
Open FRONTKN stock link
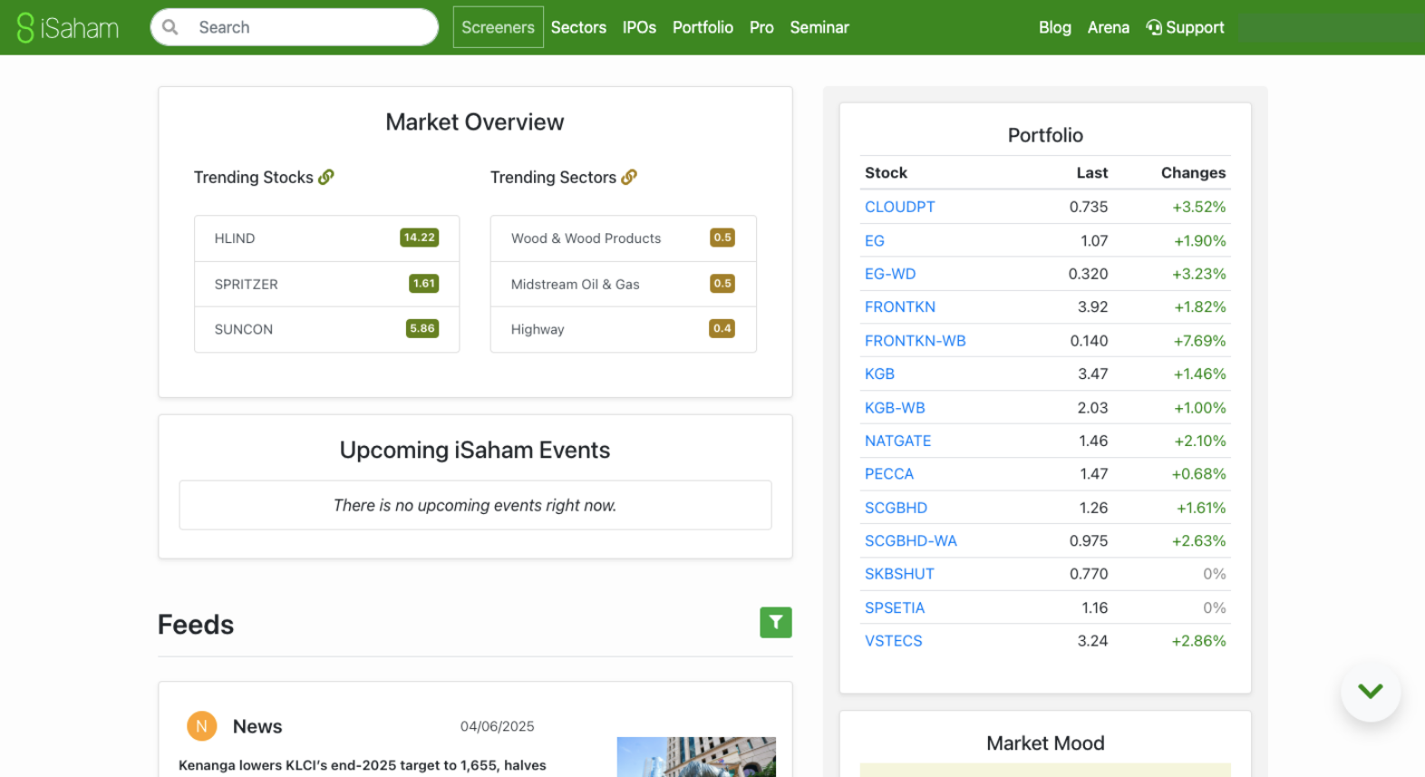[899, 306]
